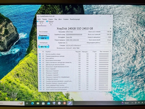145x109 pixels.
Task: Select attribute A7 В среднем стираний
Action: pyautogui.click(x=74, y=75)
